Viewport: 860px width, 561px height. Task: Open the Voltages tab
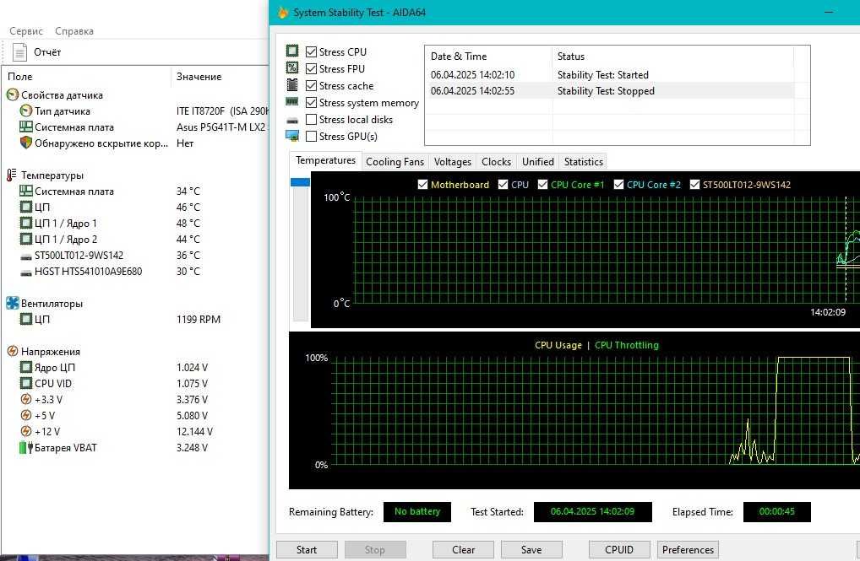[x=453, y=162]
